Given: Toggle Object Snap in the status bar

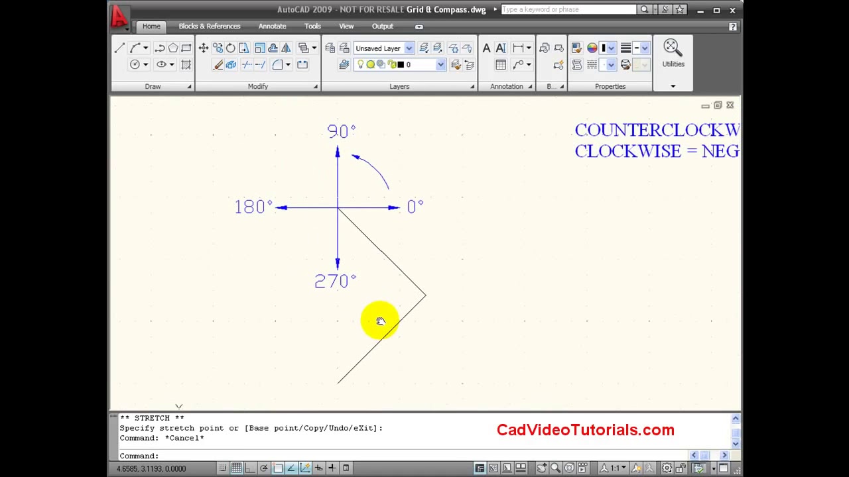Looking at the screenshot, I should 278,468.
